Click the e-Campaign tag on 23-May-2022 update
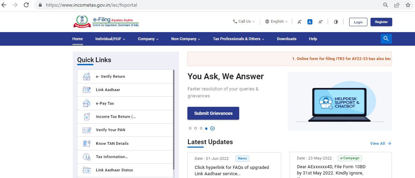The height and width of the screenshot is (178, 415). (350, 158)
